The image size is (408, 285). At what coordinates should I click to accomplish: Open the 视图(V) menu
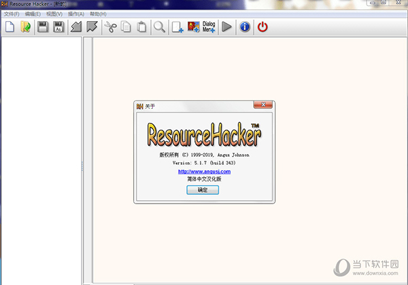point(54,14)
